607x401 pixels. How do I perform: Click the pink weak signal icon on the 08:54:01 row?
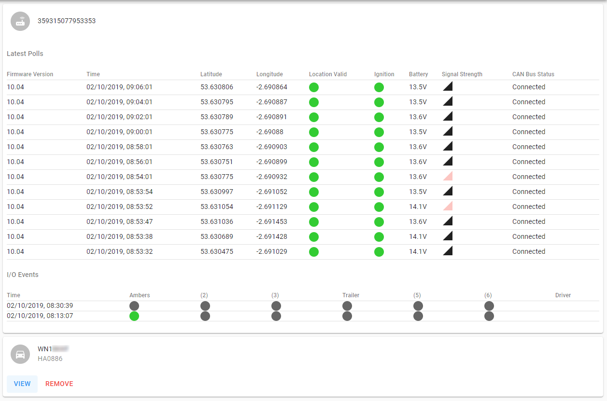pos(447,176)
